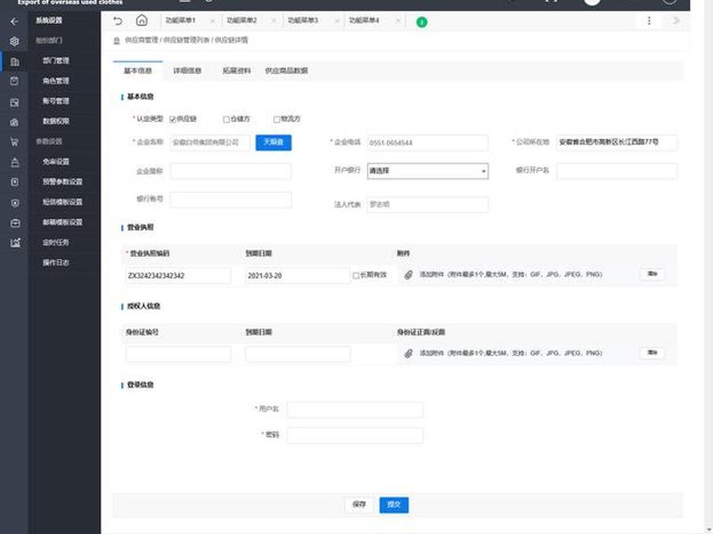Viewport: 713px width, 534px height.
Task: Check the 物流方 certification type checkbox
Action: click(x=276, y=119)
